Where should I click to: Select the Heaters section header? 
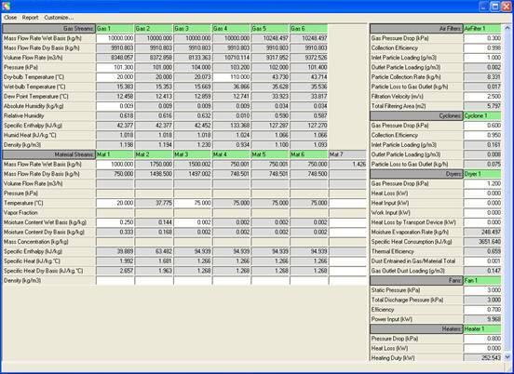[416, 329]
